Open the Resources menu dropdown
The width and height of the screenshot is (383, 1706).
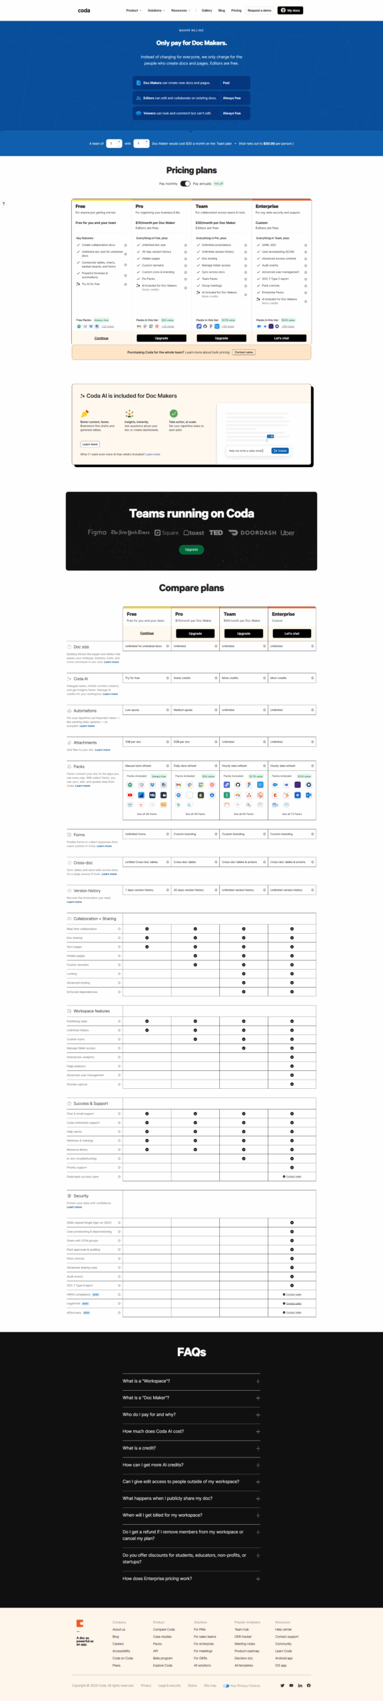pyautogui.click(x=181, y=10)
